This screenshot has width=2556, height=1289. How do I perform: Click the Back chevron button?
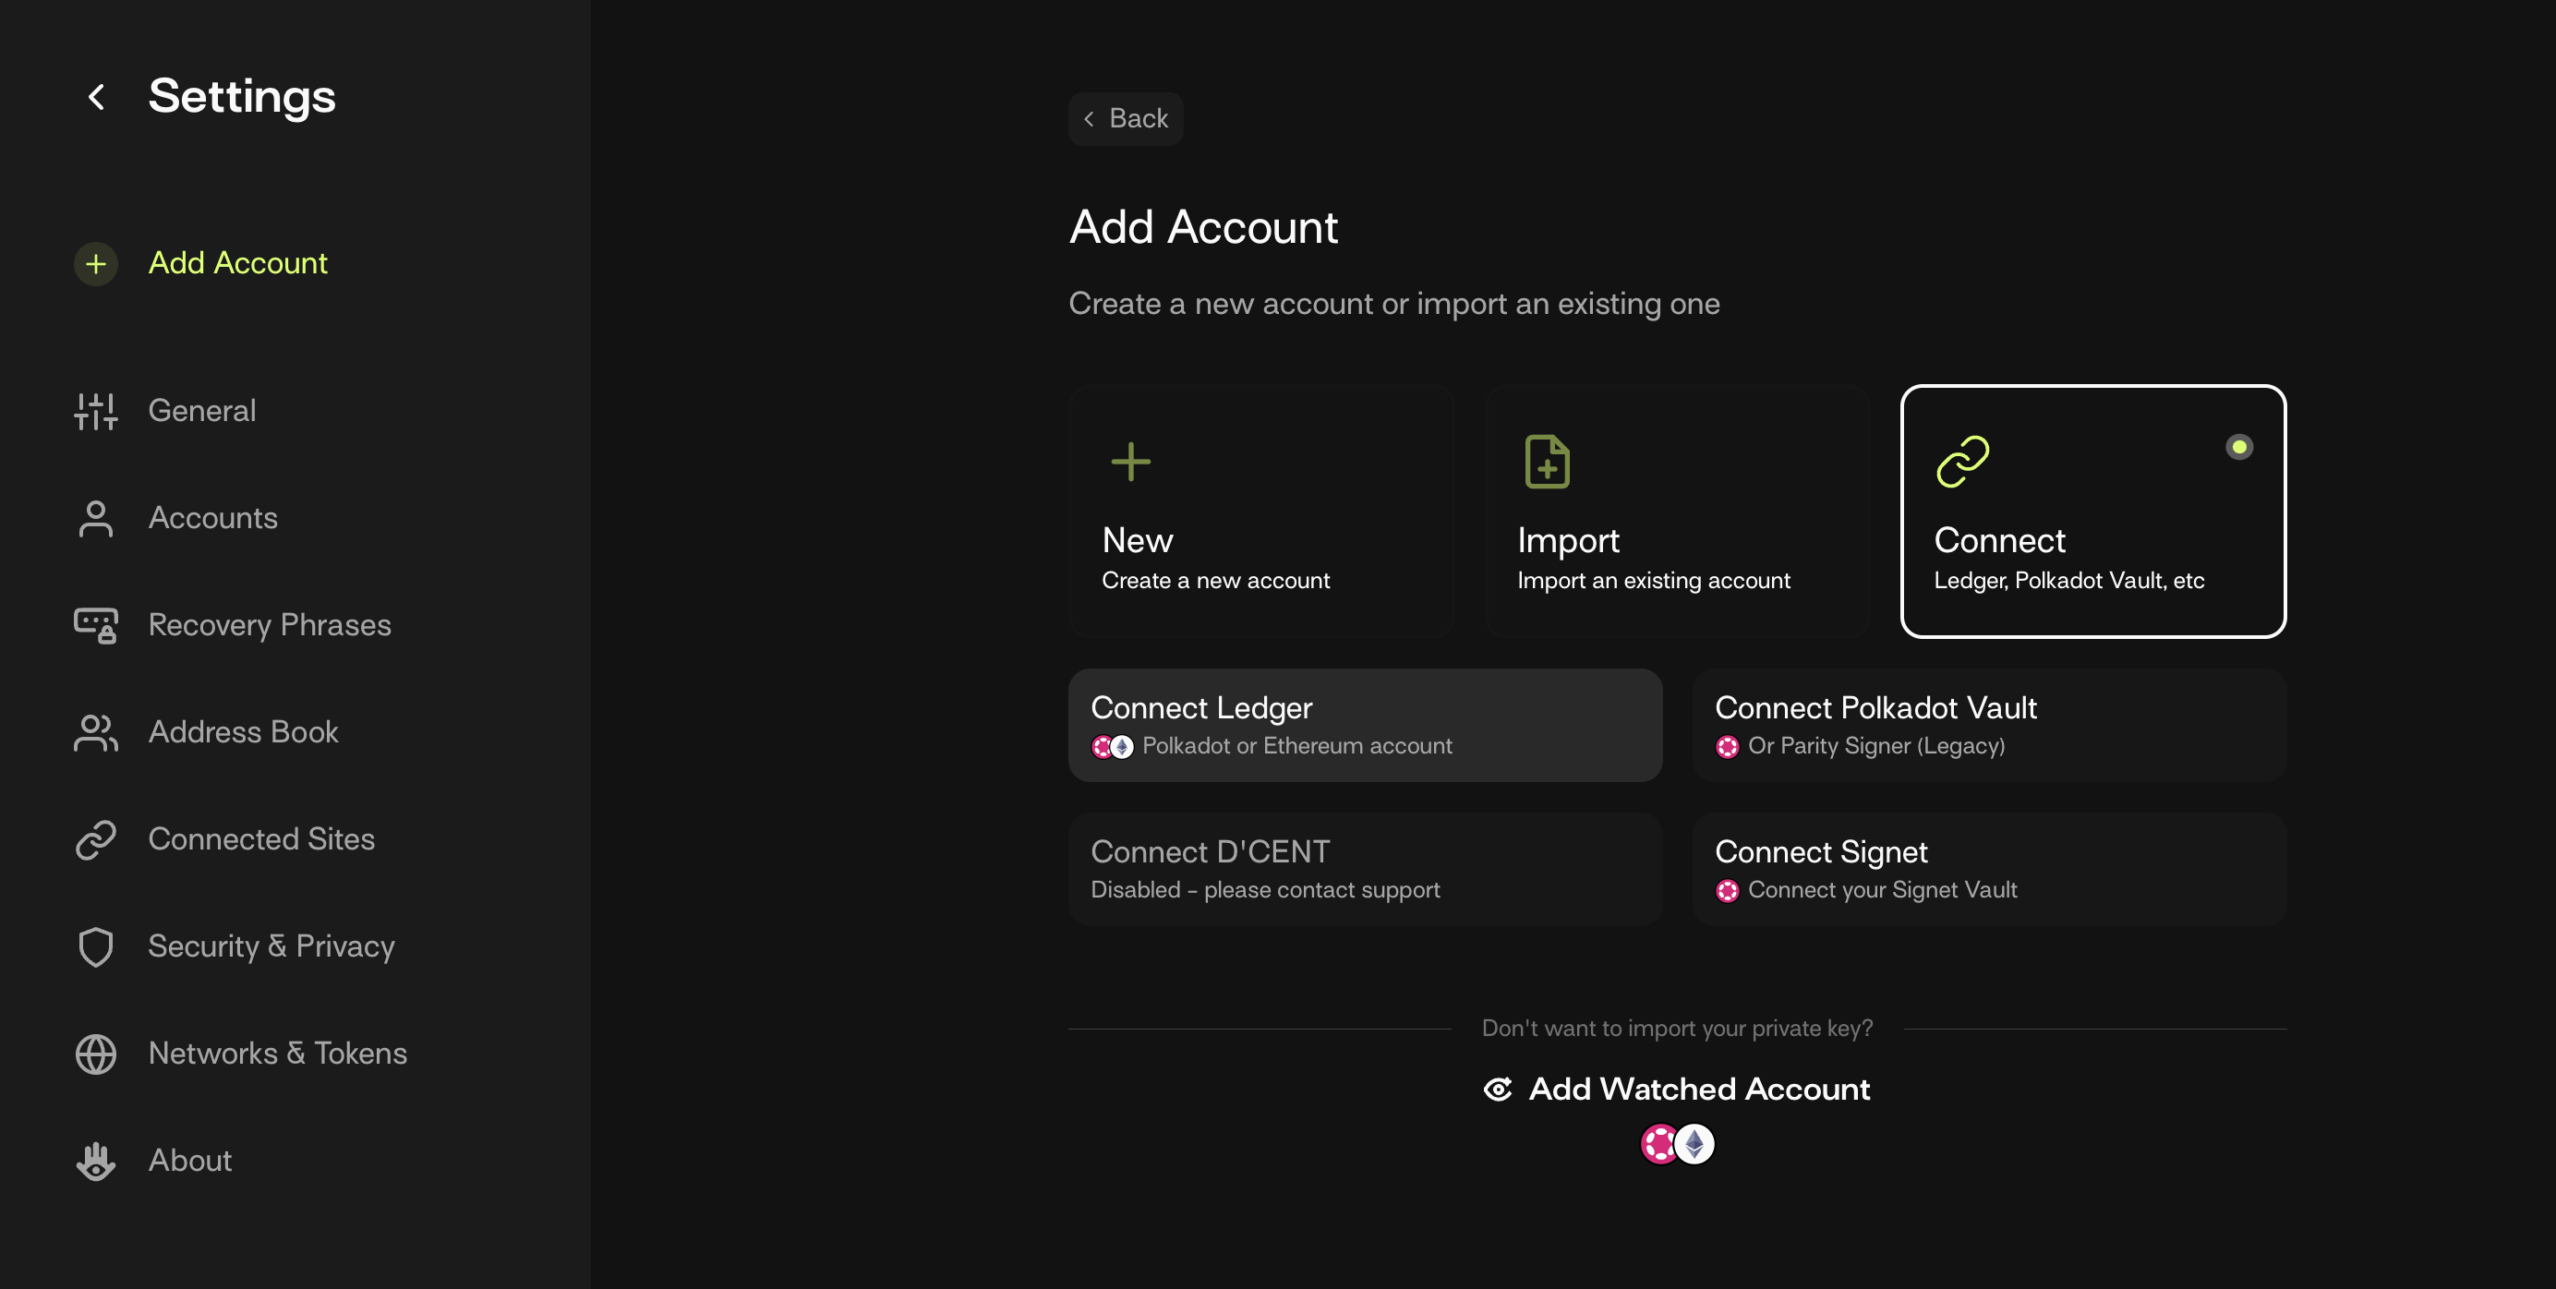pos(1126,119)
